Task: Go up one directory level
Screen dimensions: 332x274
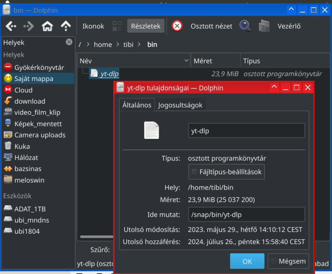Action: click(x=66, y=26)
